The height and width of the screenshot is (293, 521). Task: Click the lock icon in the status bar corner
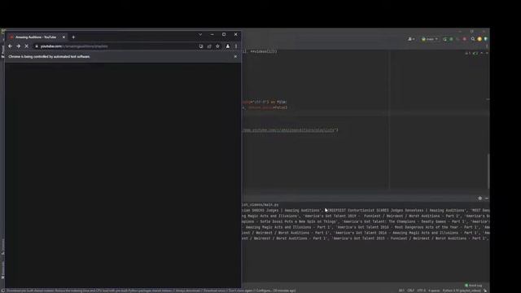pos(485,291)
